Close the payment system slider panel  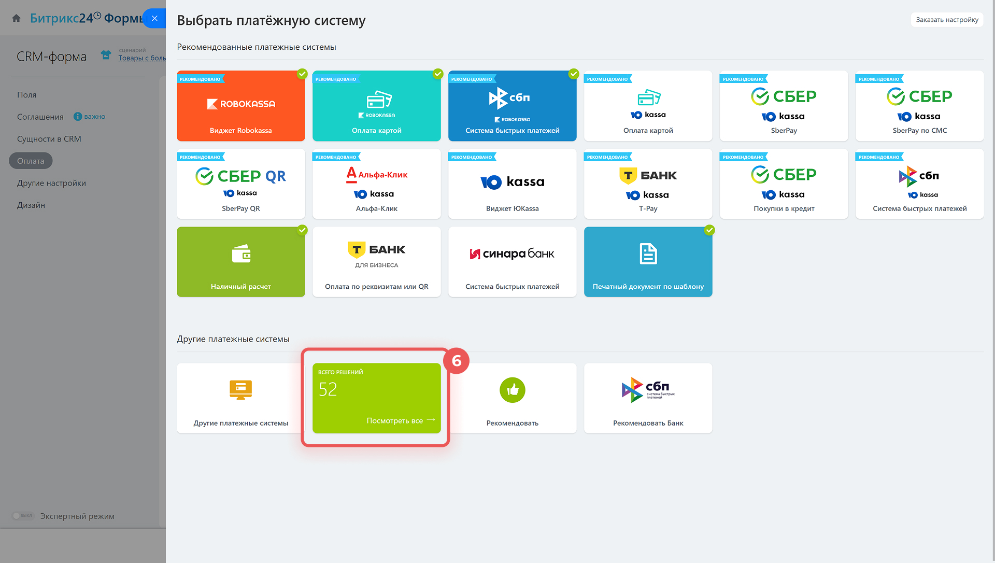[x=154, y=18]
